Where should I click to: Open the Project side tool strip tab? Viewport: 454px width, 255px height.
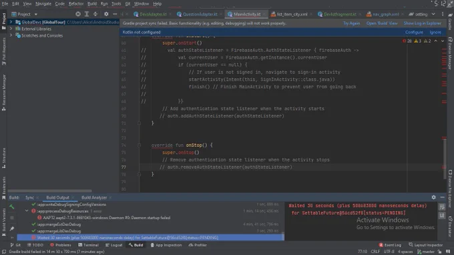click(x=4, y=21)
